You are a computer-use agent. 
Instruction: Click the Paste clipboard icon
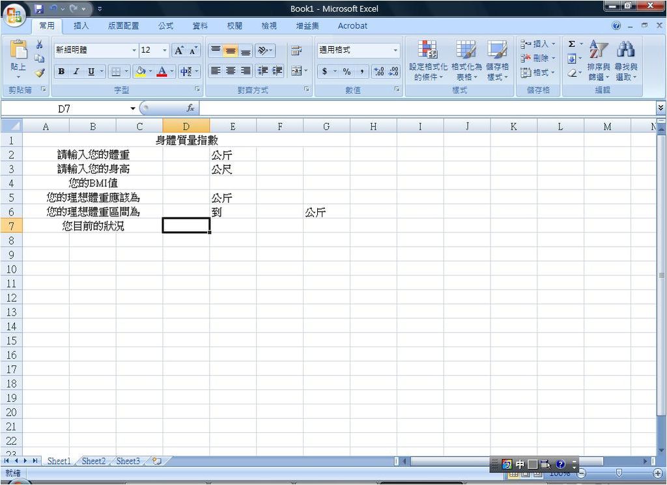click(18, 49)
